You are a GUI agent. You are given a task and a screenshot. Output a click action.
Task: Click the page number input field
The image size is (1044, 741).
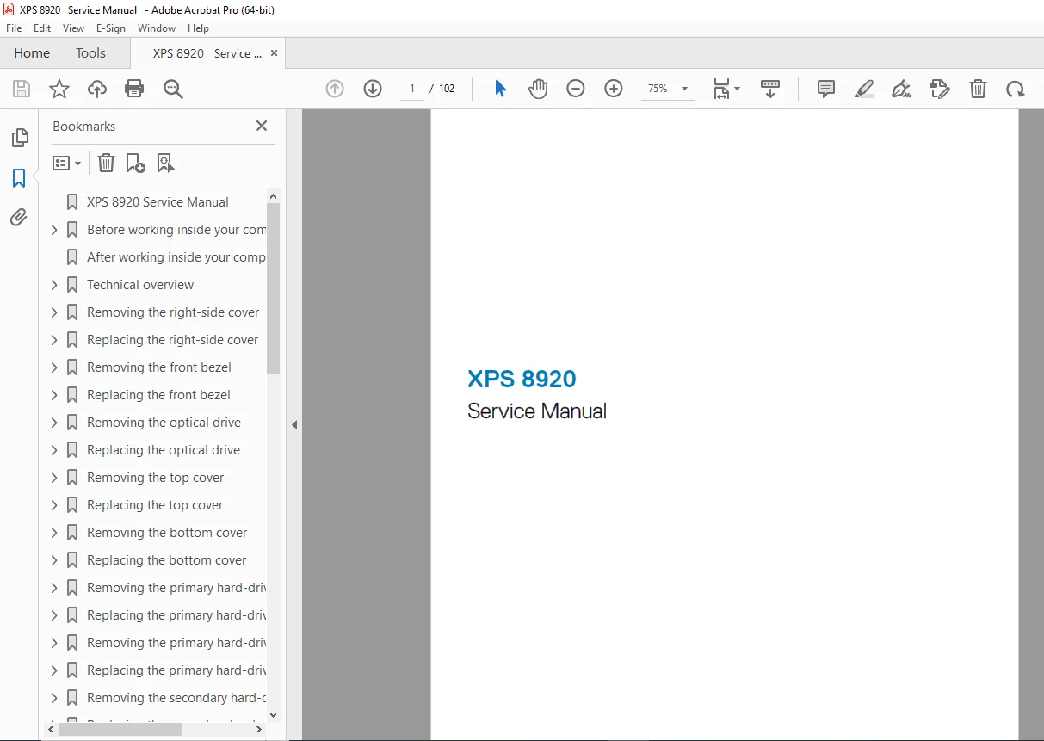pos(412,89)
